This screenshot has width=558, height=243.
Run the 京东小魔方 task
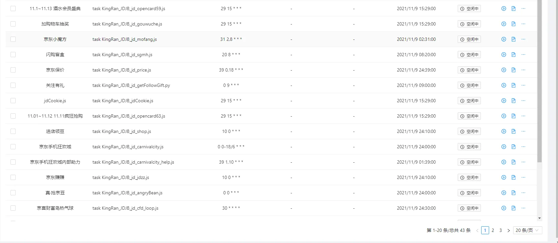503,39
